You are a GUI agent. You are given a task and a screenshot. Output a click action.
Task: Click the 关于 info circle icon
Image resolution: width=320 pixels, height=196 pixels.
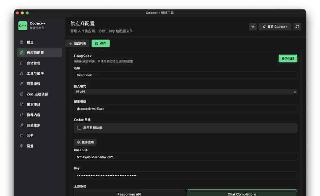22,136
